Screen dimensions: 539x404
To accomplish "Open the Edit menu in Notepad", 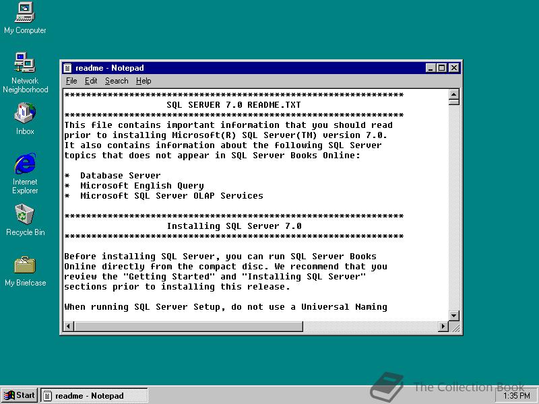I will pos(91,81).
